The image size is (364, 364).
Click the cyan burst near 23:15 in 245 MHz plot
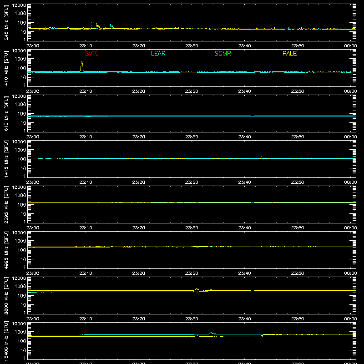(x=111, y=26)
